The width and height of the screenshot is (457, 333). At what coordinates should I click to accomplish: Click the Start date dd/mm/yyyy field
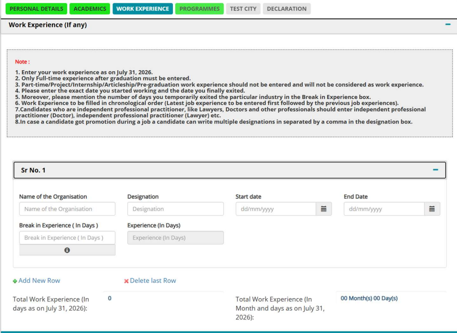pos(276,209)
